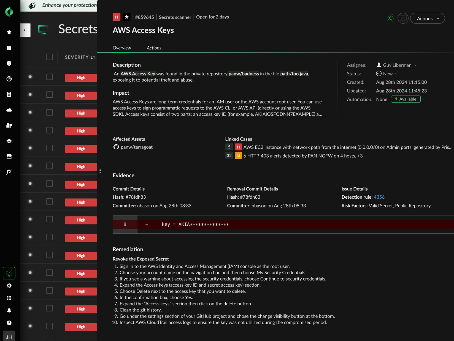454x341 pixels.
Task: Select the Overview tab
Action: [121, 48]
